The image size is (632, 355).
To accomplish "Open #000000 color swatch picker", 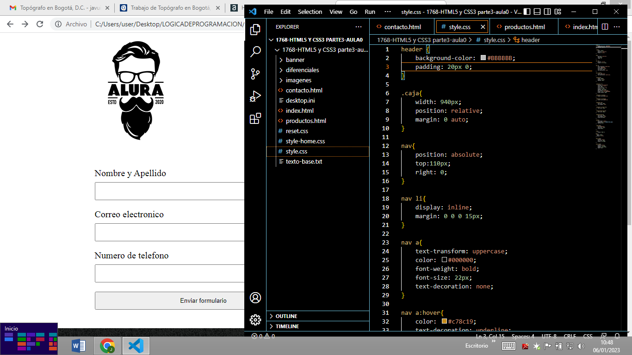I will [x=444, y=260].
